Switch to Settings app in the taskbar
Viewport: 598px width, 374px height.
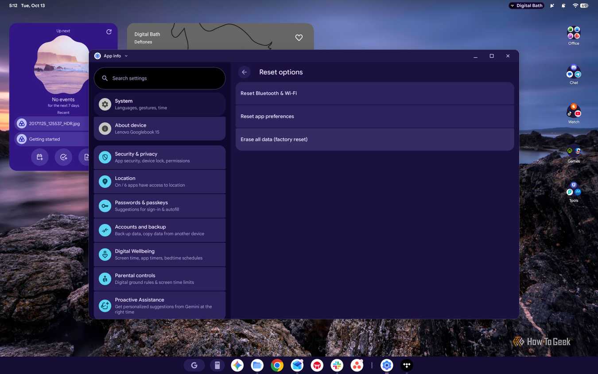pyautogui.click(x=387, y=365)
